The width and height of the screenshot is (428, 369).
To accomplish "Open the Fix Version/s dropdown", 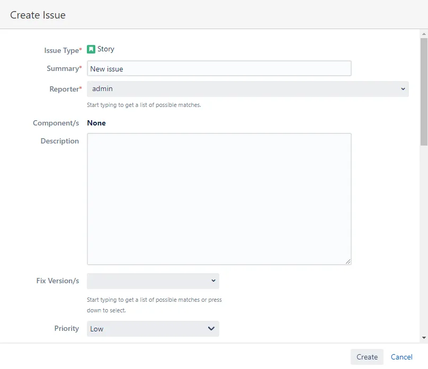I will click(153, 281).
